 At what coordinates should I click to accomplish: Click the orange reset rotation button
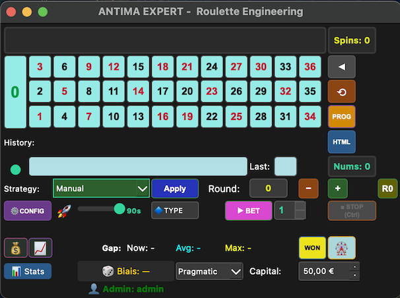pyautogui.click(x=341, y=92)
